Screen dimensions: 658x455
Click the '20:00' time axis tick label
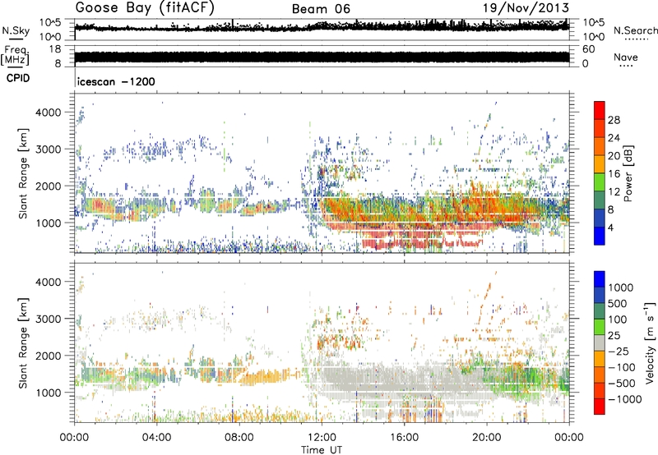[487, 438]
